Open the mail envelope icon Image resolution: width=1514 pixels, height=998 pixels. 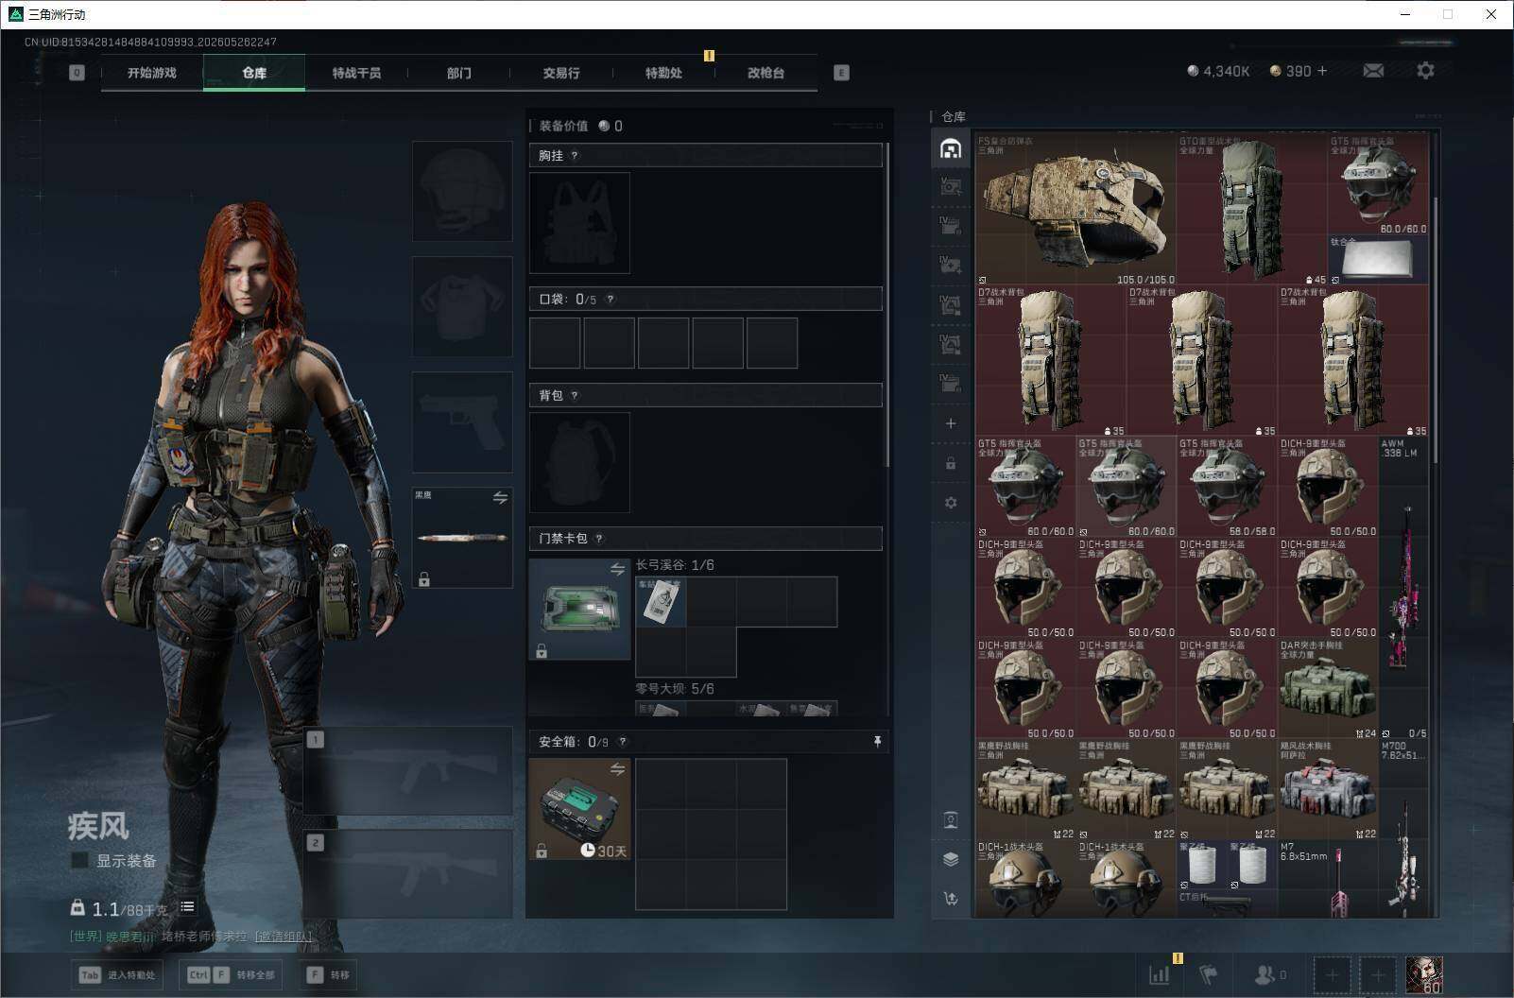click(1373, 71)
